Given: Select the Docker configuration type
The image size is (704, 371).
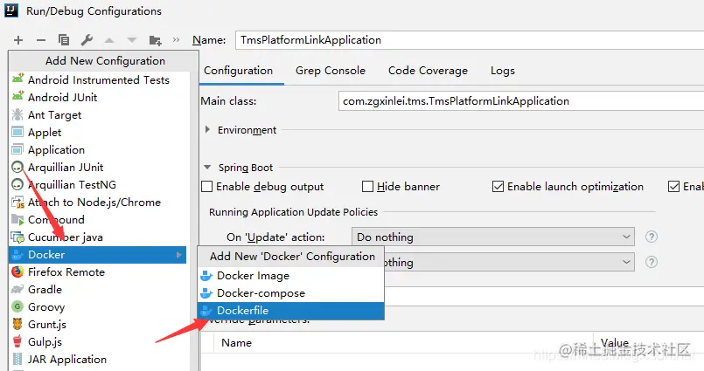Looking at the screenshot, I should 97,255.
